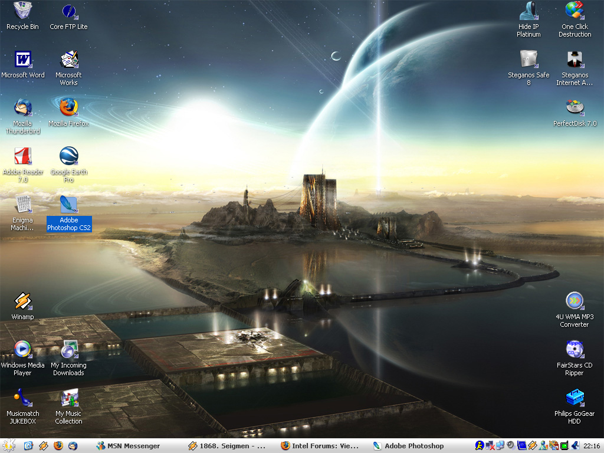Open the PerfectDisk 7.0 shortcut

click(x=575, y=108)
